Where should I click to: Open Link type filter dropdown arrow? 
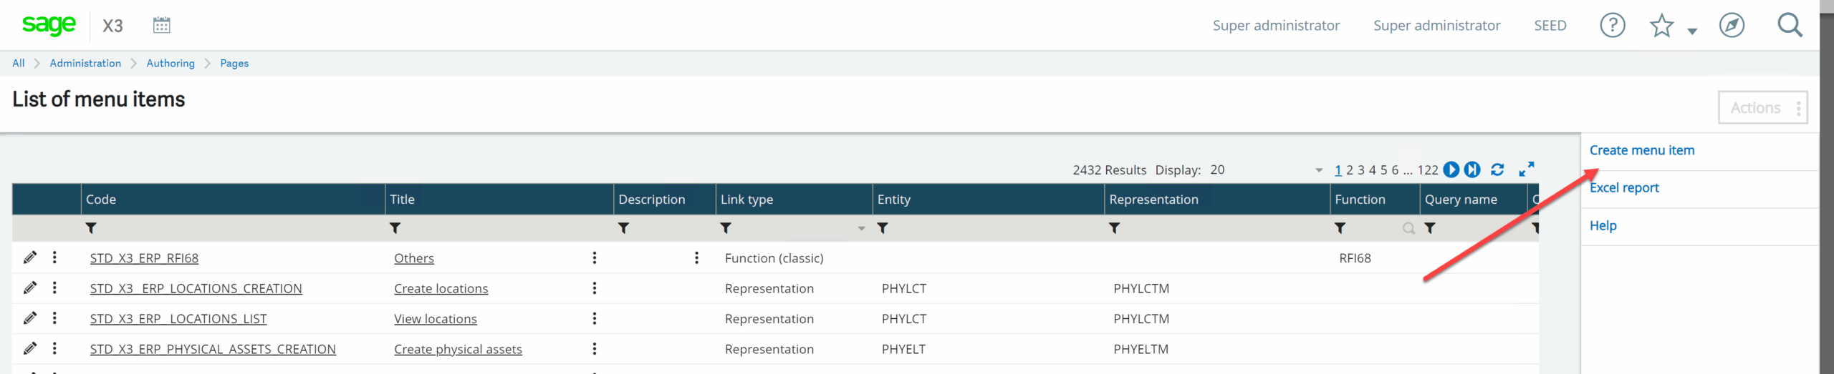862,229
